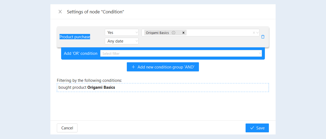Viewport: 326px width, 139px height.
Task: Click inside the product selection field
Action: pyautogui.click(x=219, y=33)
